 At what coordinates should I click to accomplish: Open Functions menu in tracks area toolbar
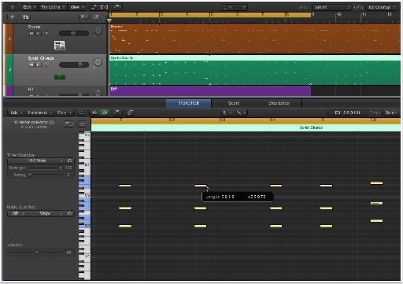52,7
